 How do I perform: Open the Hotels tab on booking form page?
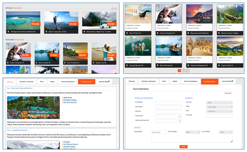coord(175,81)
